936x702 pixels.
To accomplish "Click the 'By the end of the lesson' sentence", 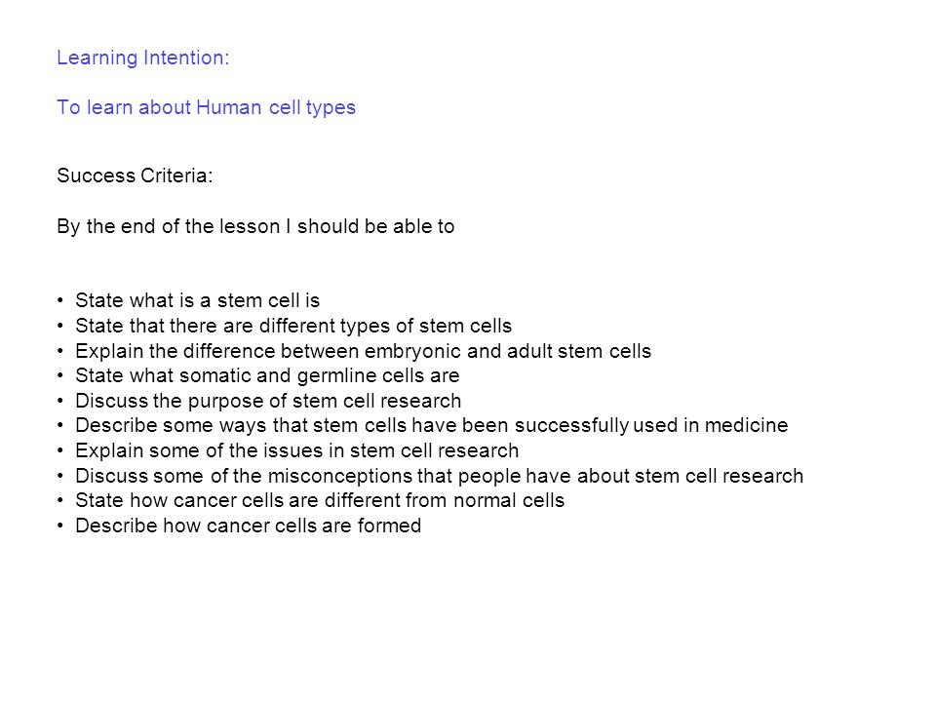I will (x=255, y=227).
